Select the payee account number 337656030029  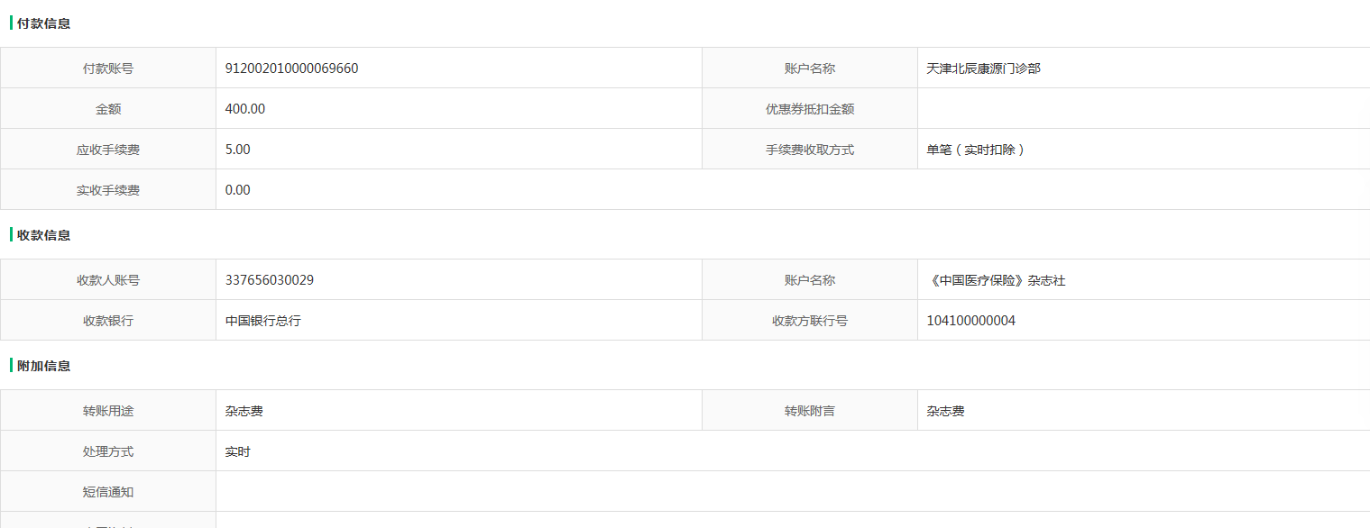(270, 280)
